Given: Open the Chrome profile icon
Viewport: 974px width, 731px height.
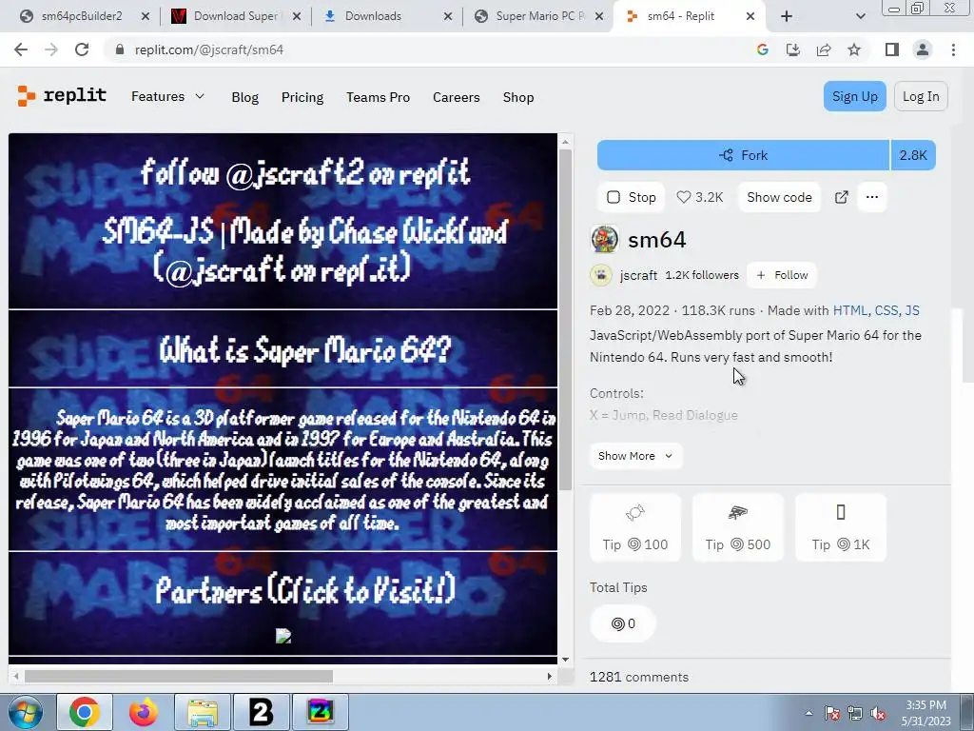Looking at the screenshot, I should point(923,49).
